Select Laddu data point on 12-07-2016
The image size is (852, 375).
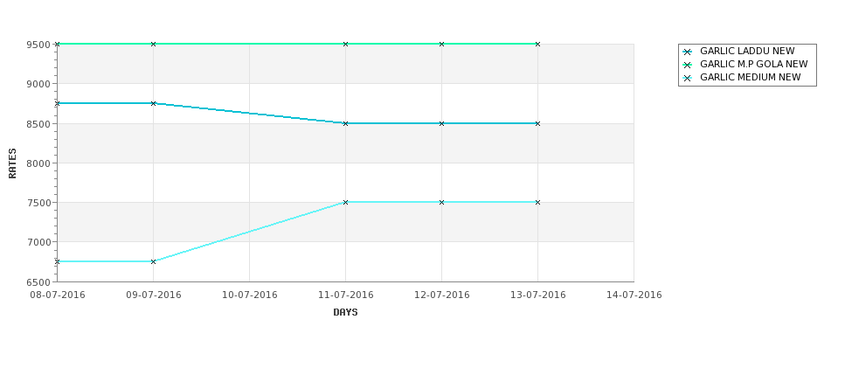pyautogui.click(x=442, y=124)
